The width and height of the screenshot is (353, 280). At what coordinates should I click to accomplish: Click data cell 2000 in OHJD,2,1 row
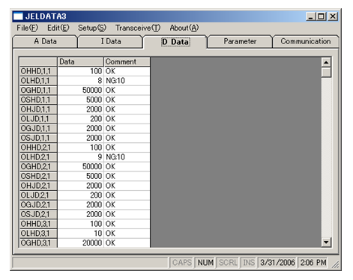(81, 186)
